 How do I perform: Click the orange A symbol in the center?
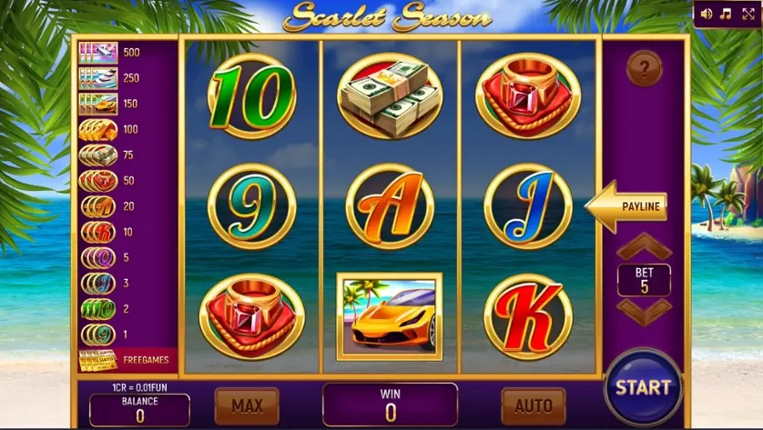(390, 206)
